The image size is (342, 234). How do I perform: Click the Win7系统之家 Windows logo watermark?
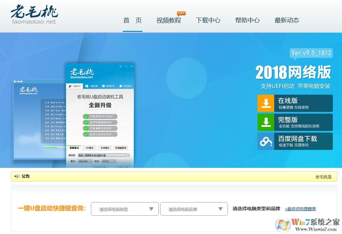pos(283,225)
